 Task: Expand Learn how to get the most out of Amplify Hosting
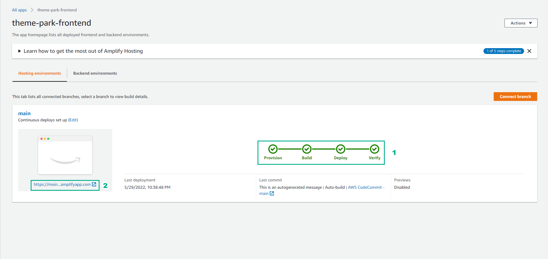click(20, 51)
